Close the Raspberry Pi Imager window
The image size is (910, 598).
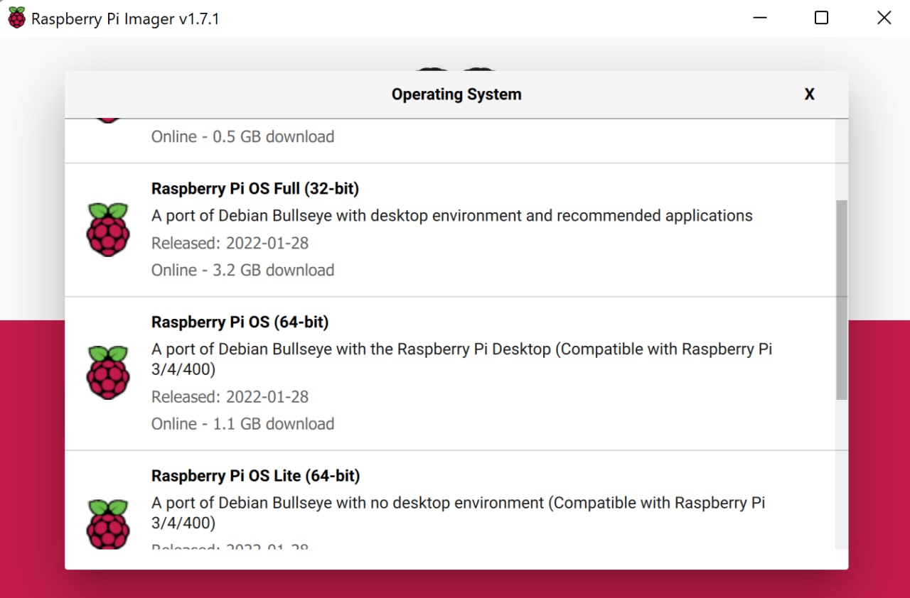point(884,18)
